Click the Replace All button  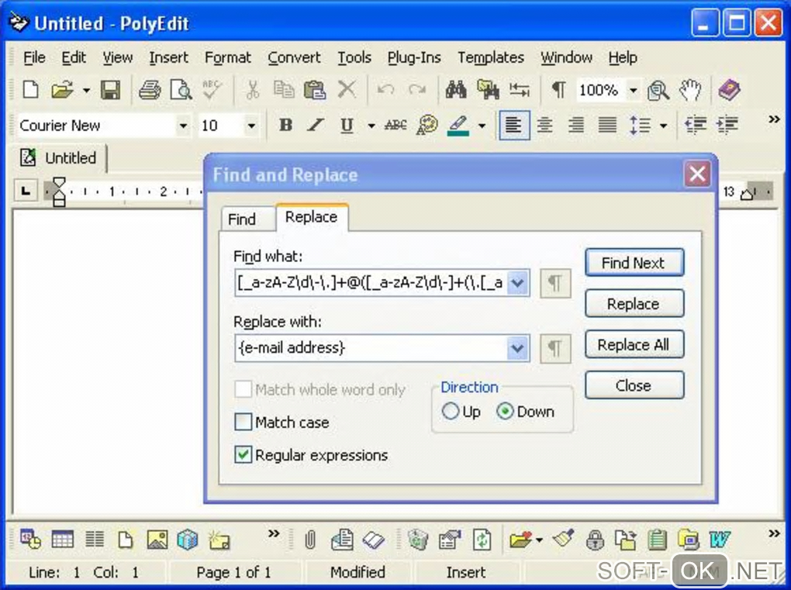[x=634, y=344]
